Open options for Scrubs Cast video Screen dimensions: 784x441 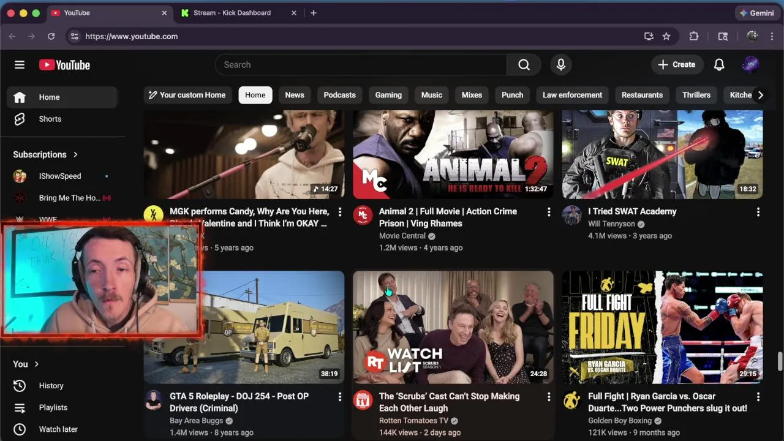(549, 397)
